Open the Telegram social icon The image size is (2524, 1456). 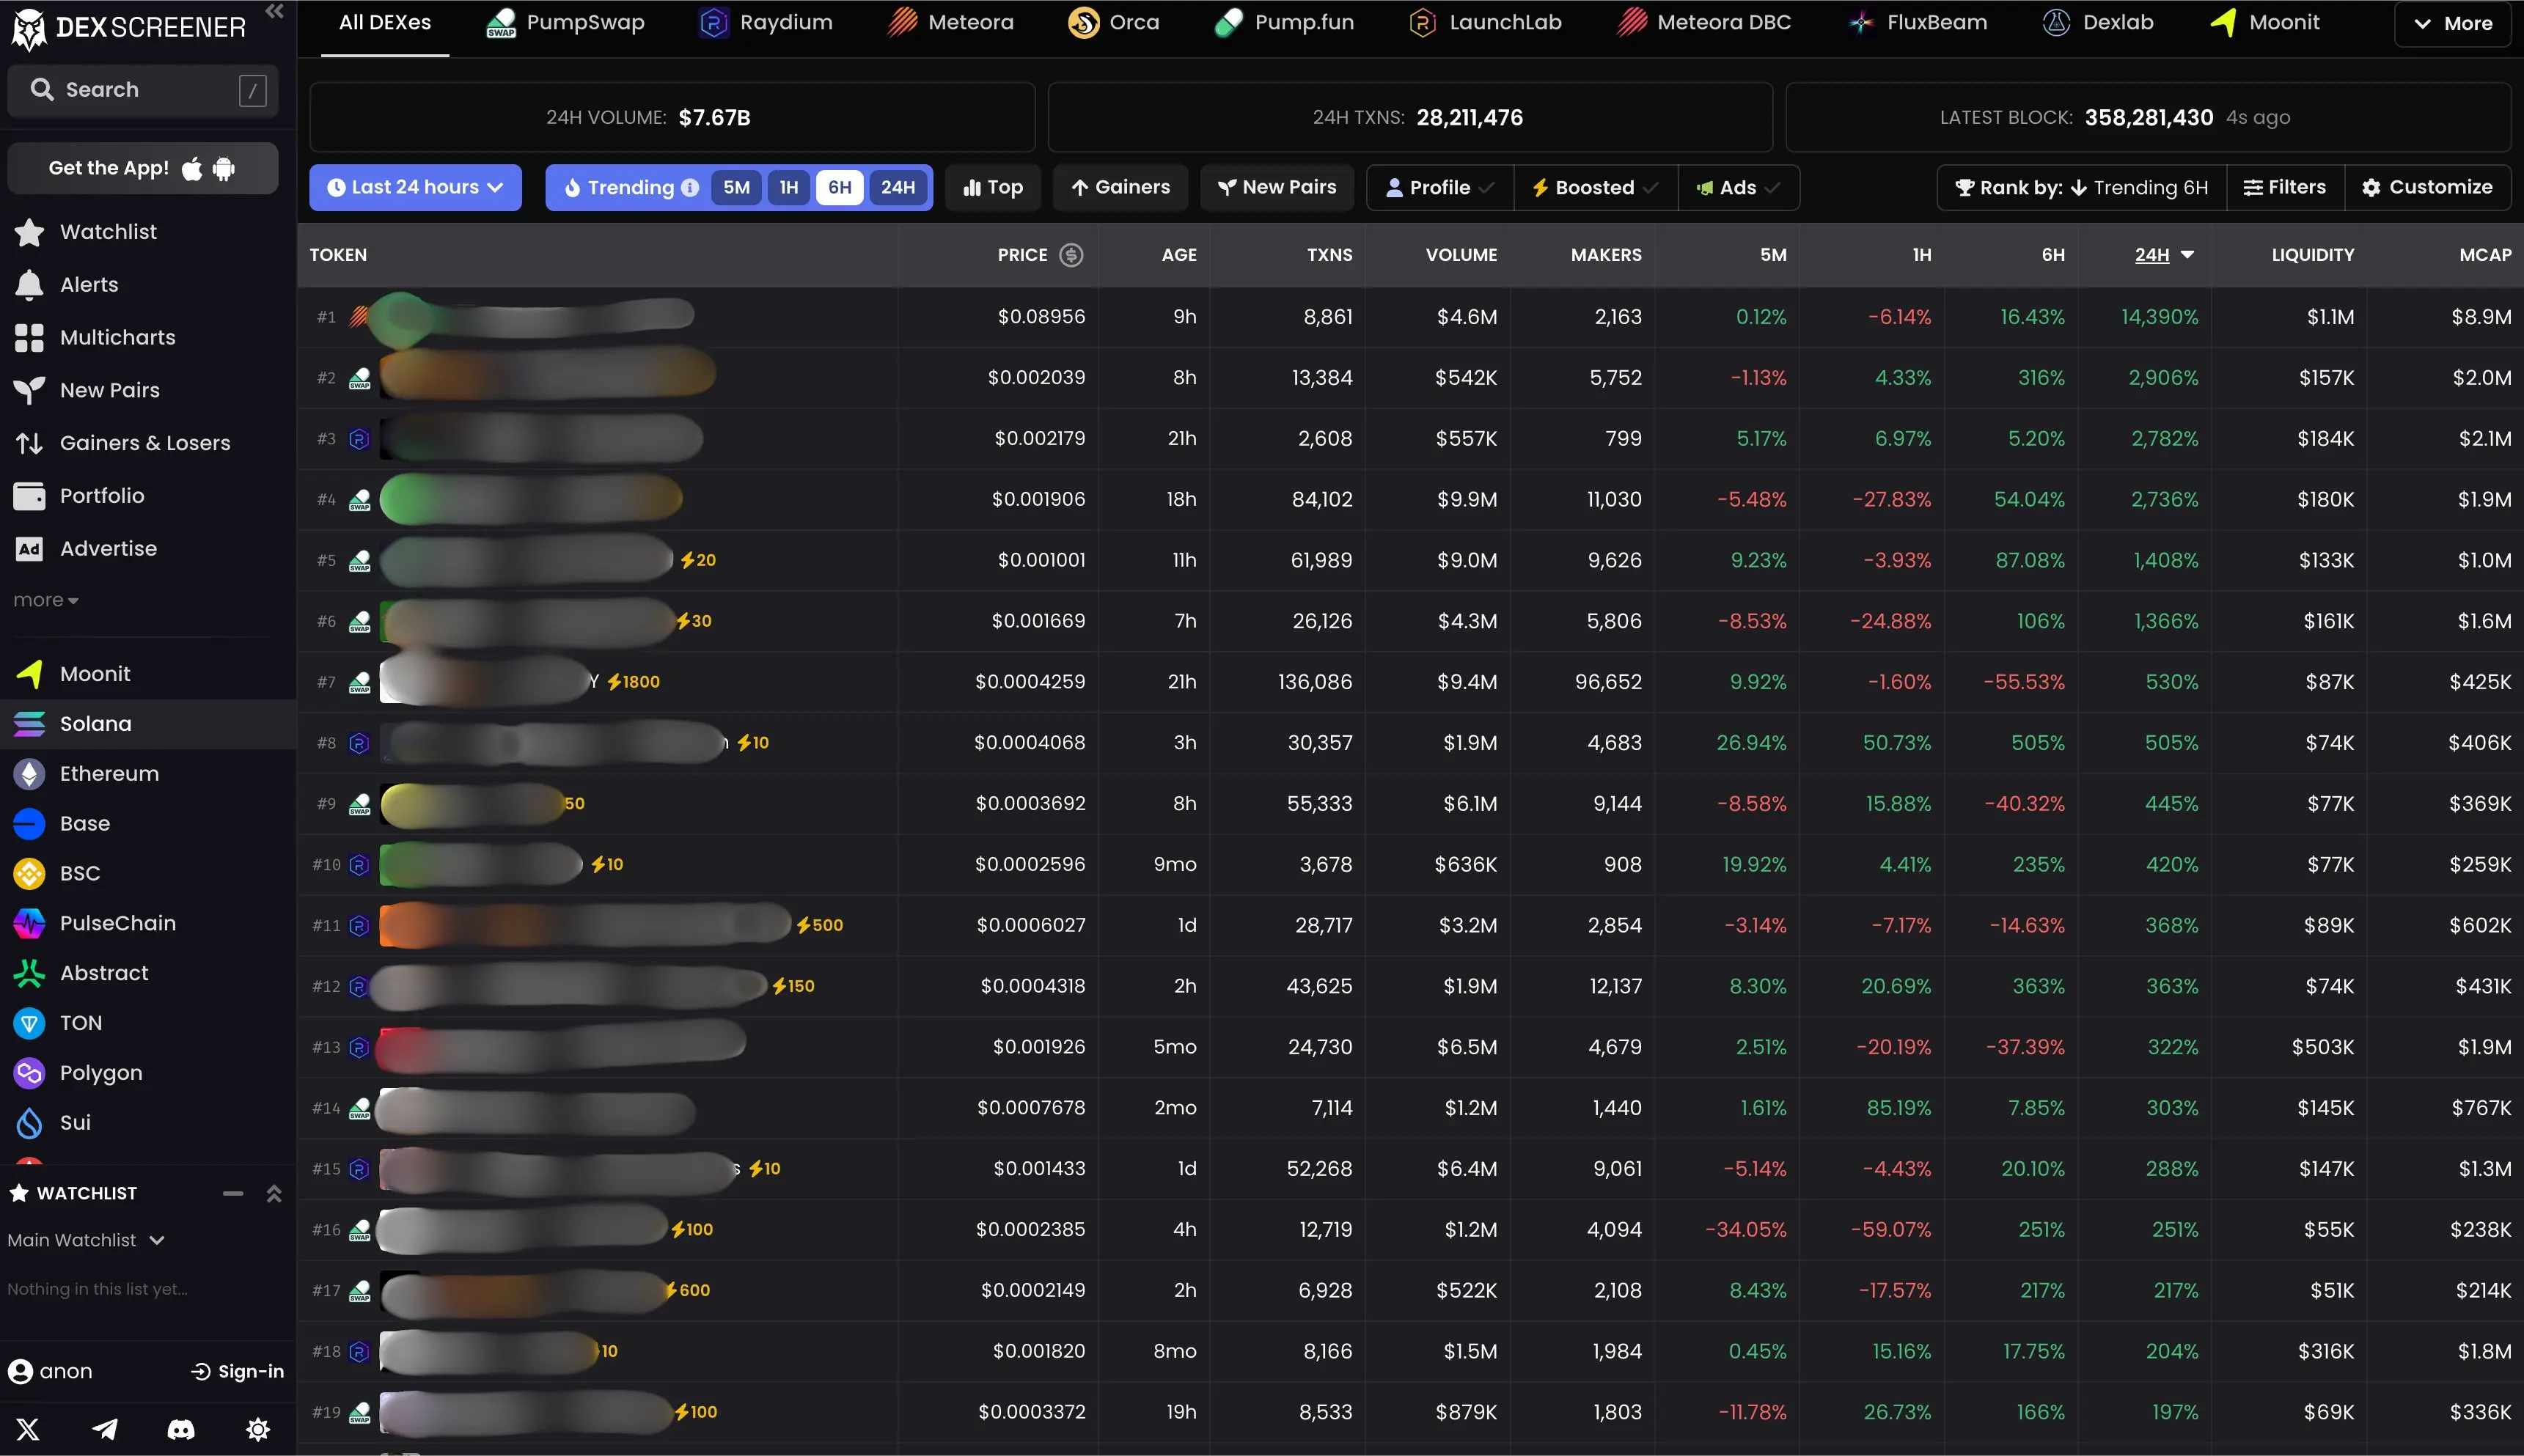point(104,1430)
